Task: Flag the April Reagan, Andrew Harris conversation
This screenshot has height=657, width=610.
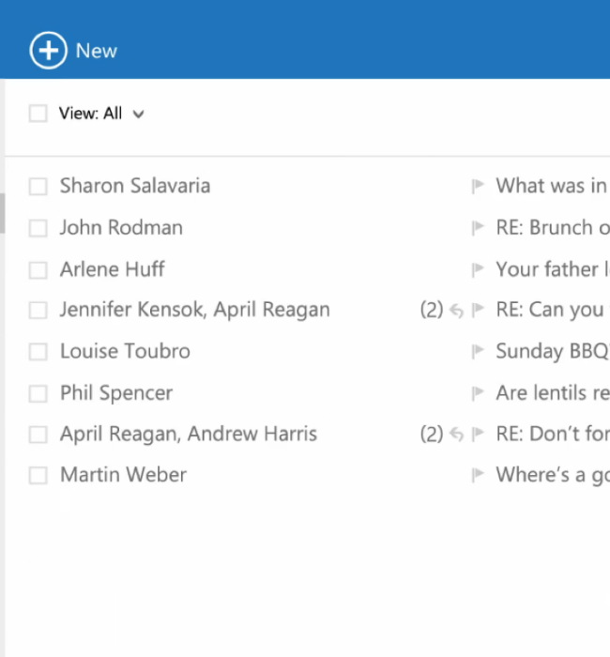Action: click(478, 434)
